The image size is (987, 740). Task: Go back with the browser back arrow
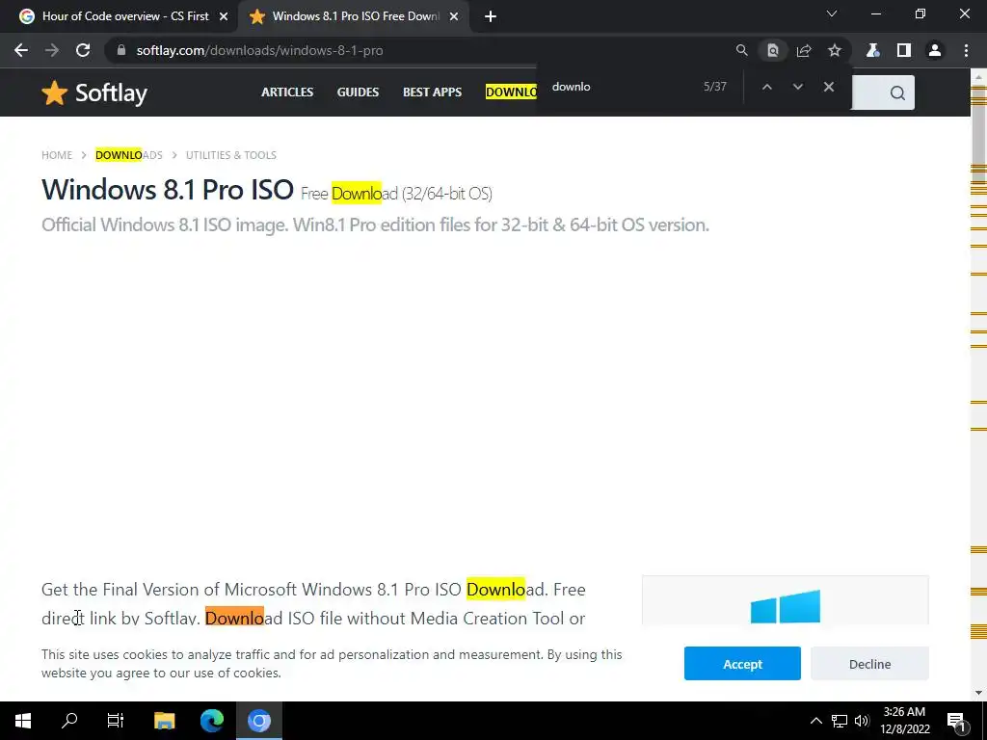tap(21, 50)
